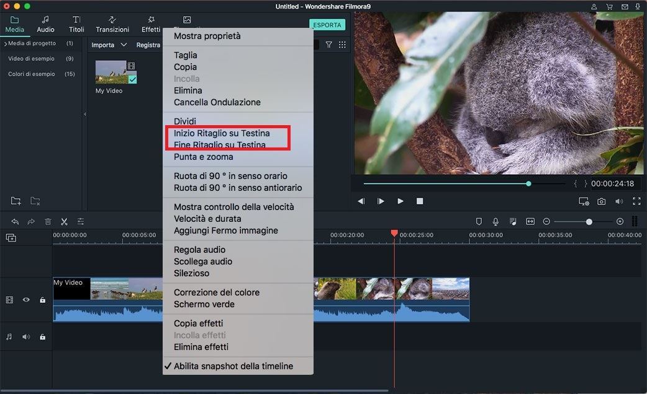Open the Media tab
The height and width of the screenshot is (394, 647).
[x=14, y=25]
